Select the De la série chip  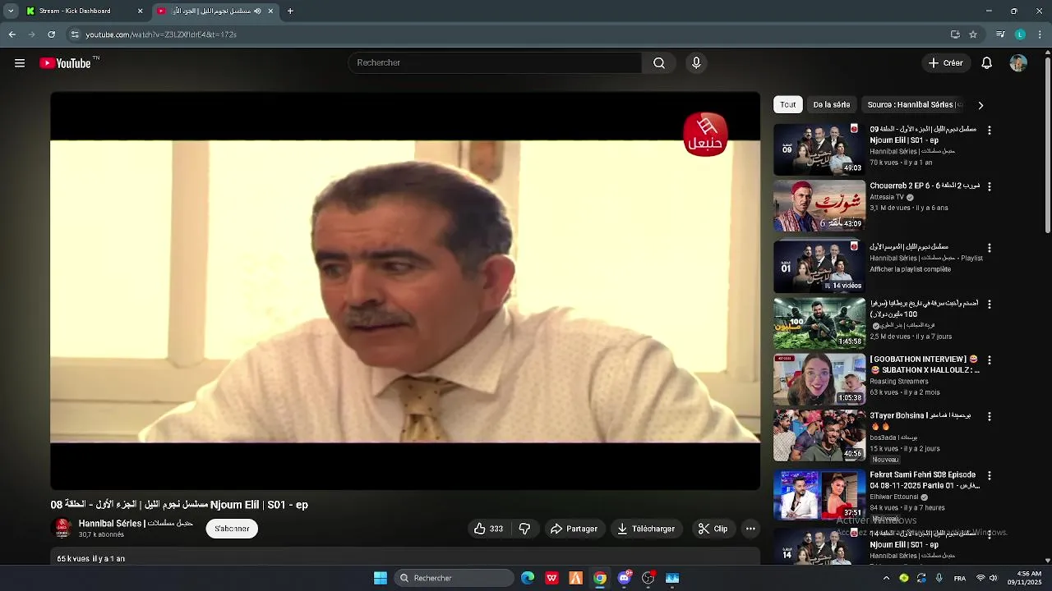(x=832, y=105)
